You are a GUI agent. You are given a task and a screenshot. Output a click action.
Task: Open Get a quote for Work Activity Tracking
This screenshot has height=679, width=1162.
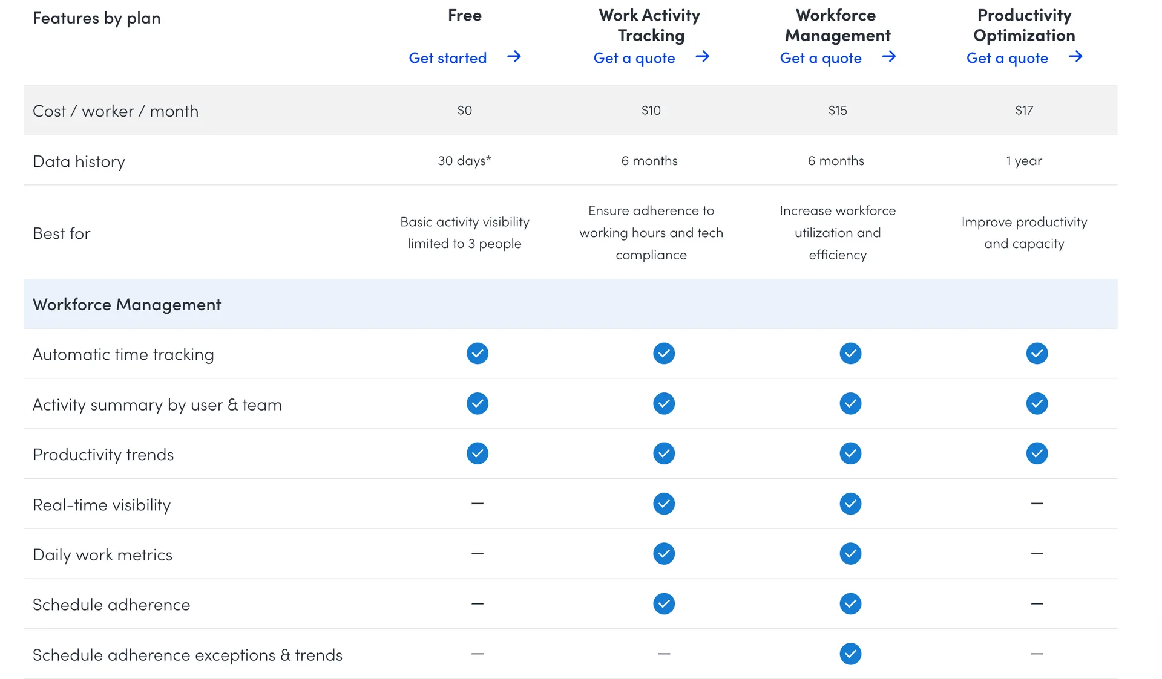634,58
